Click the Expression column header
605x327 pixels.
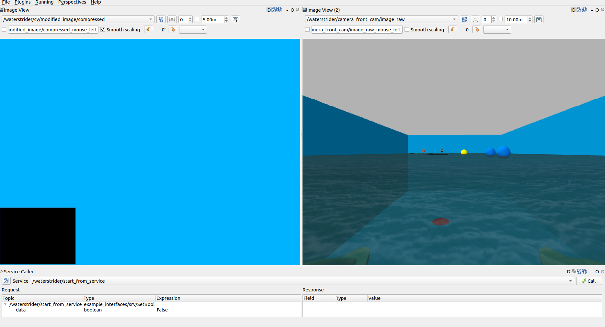click(228, 298)
